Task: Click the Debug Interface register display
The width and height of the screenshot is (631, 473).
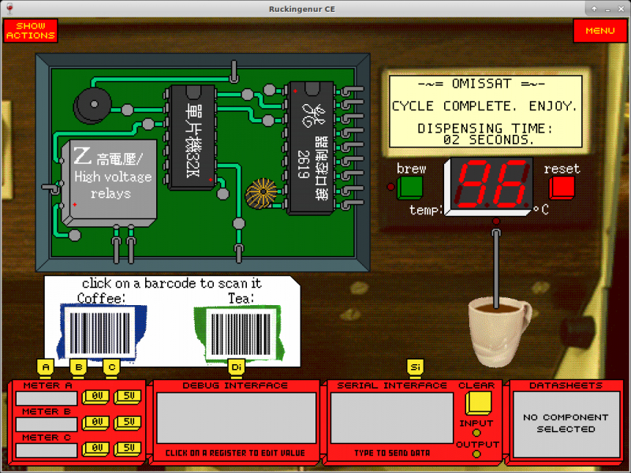Action: point(236,418)
